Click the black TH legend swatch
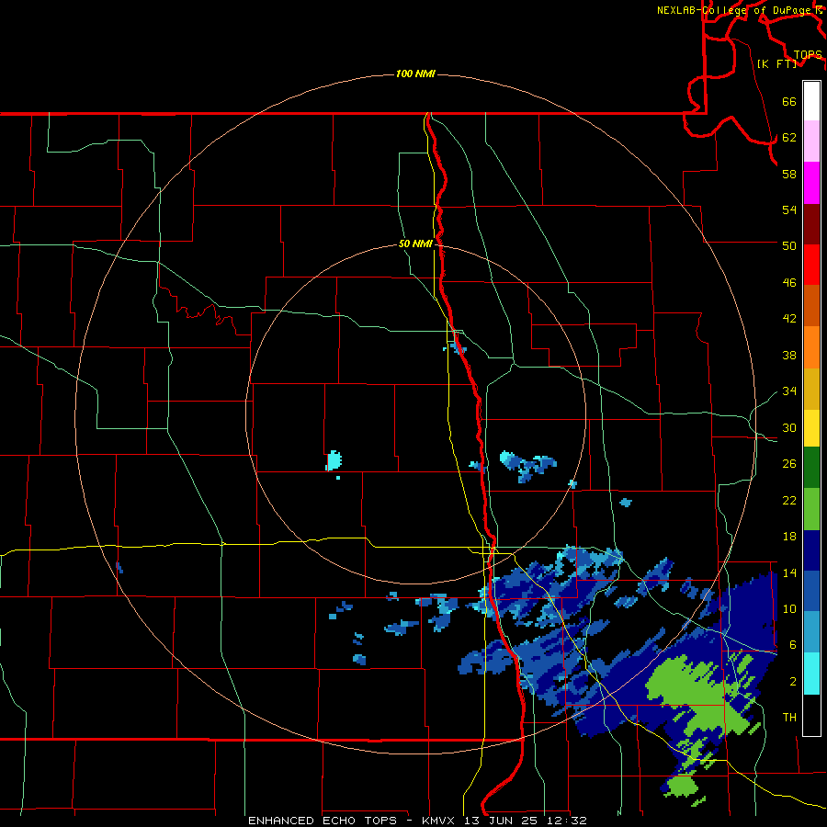This screenshot has width=827, height=827. point(811,715)
